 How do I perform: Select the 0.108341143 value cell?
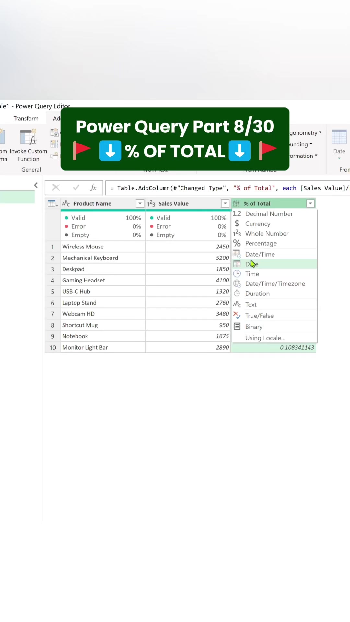click(x=274, y=347)
